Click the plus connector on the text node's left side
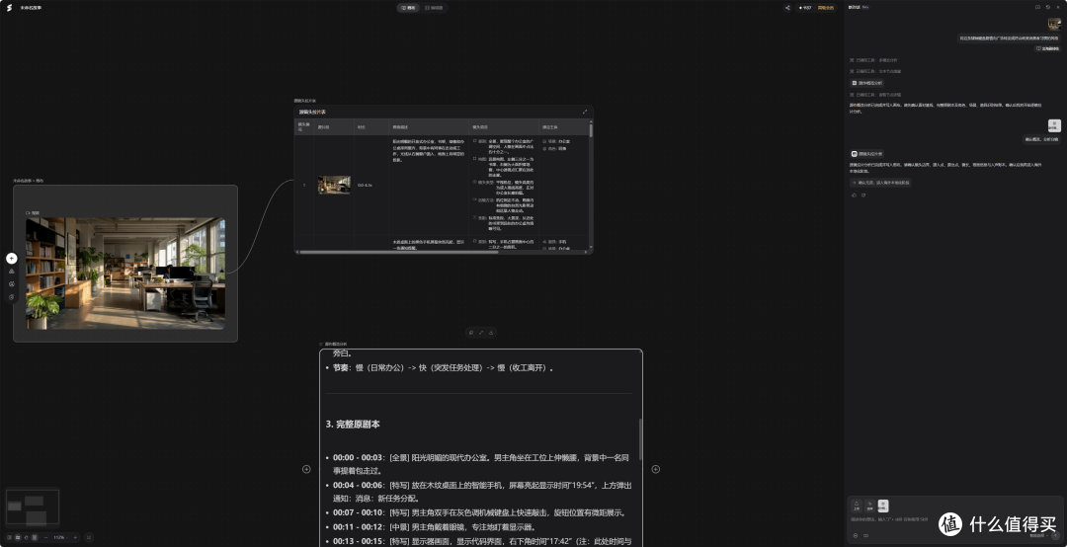The height and width of the screenshot is (547, 1067). 306,469
